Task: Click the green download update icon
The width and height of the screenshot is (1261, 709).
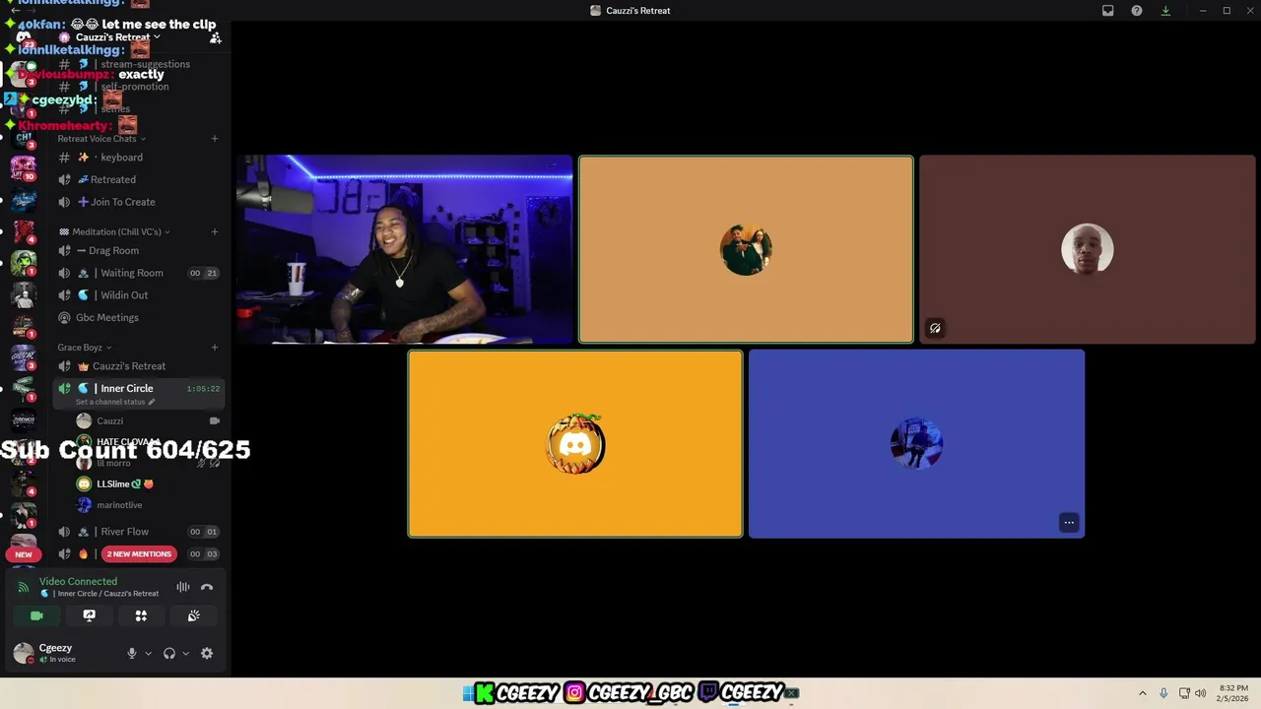Action: pyautogui.click(x=1165, y=11)
